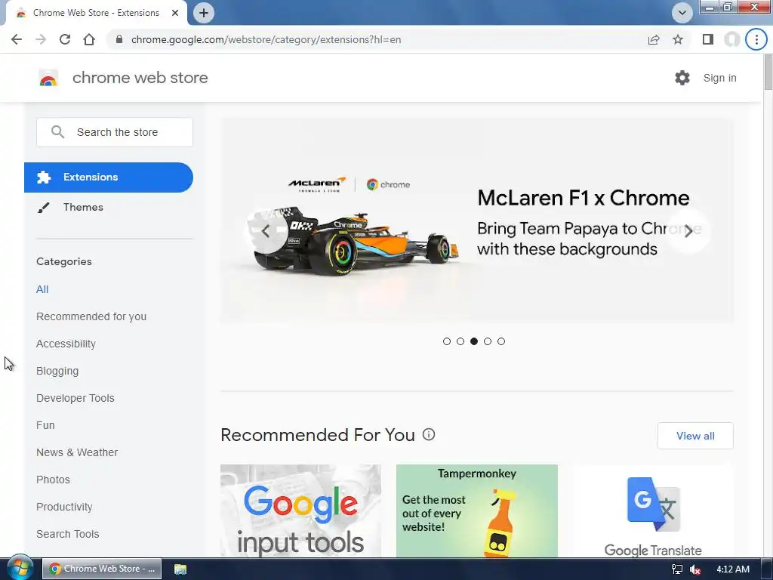Viewport: 773px width, 580px height.
Task: Click View all recommended extensions
Action: pos(695,436)
